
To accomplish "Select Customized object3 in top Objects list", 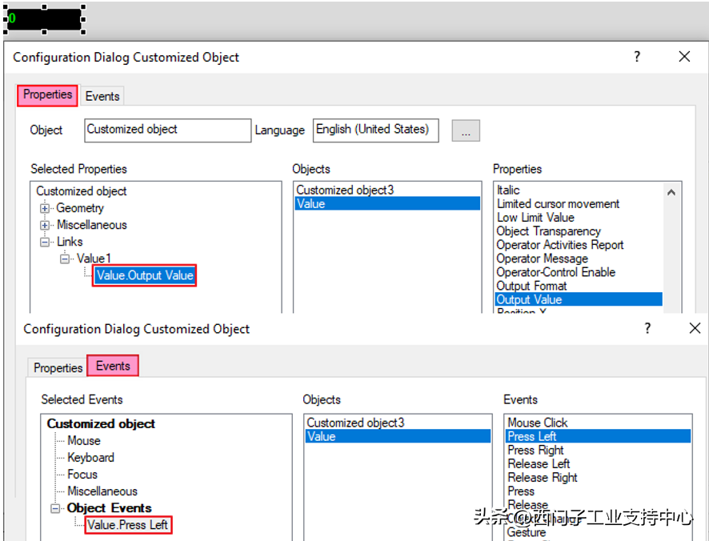I will click(x=345, y=190).
